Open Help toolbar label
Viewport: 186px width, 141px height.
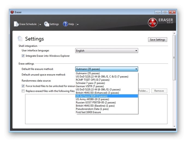pos(71,24)
